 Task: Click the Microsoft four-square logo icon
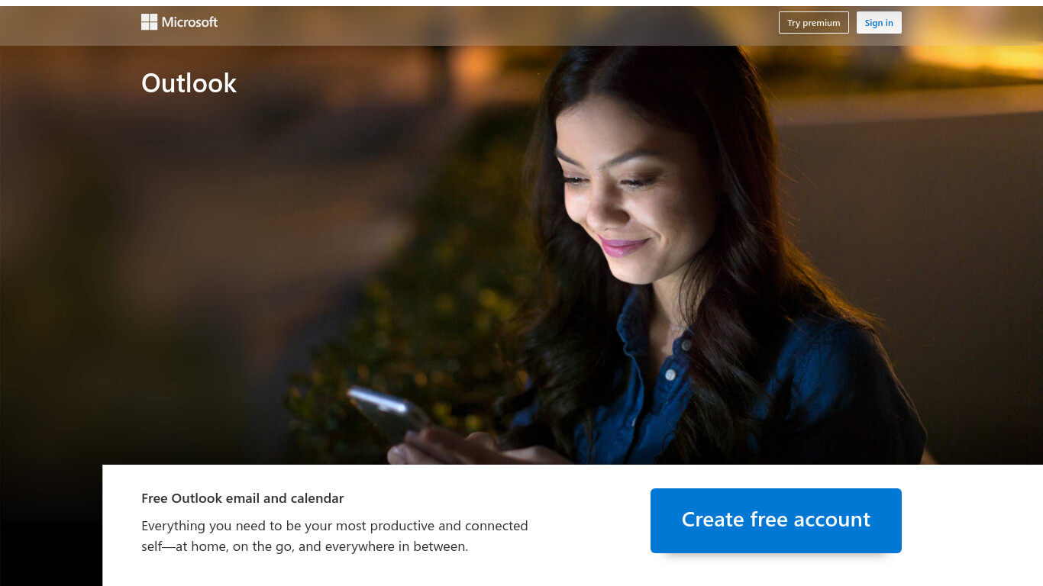point(149,22)
